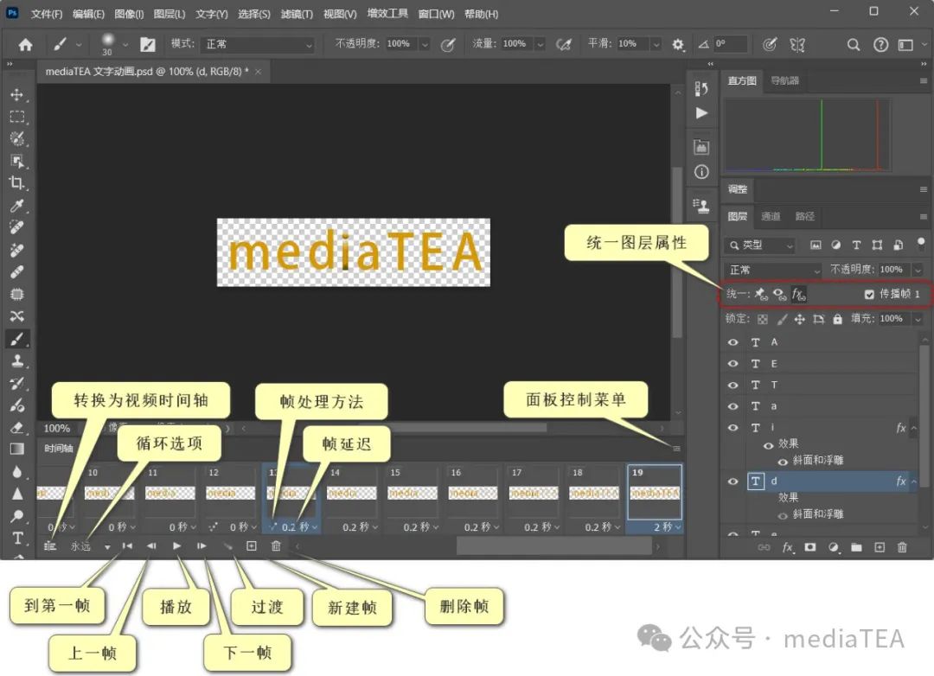The height and width of the screenshot is (676, 934).
Task: Open the layer 填充 dropdown arrow
Action: (x=918, y=319)
